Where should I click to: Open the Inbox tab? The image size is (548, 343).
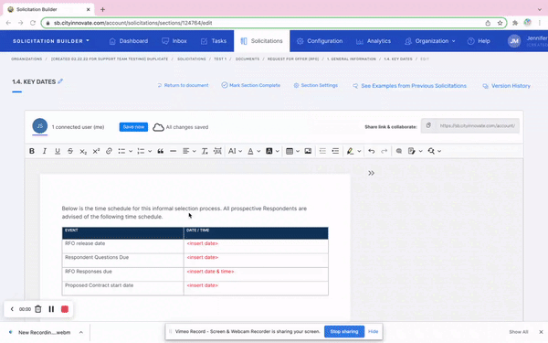(x=174, y=41)
